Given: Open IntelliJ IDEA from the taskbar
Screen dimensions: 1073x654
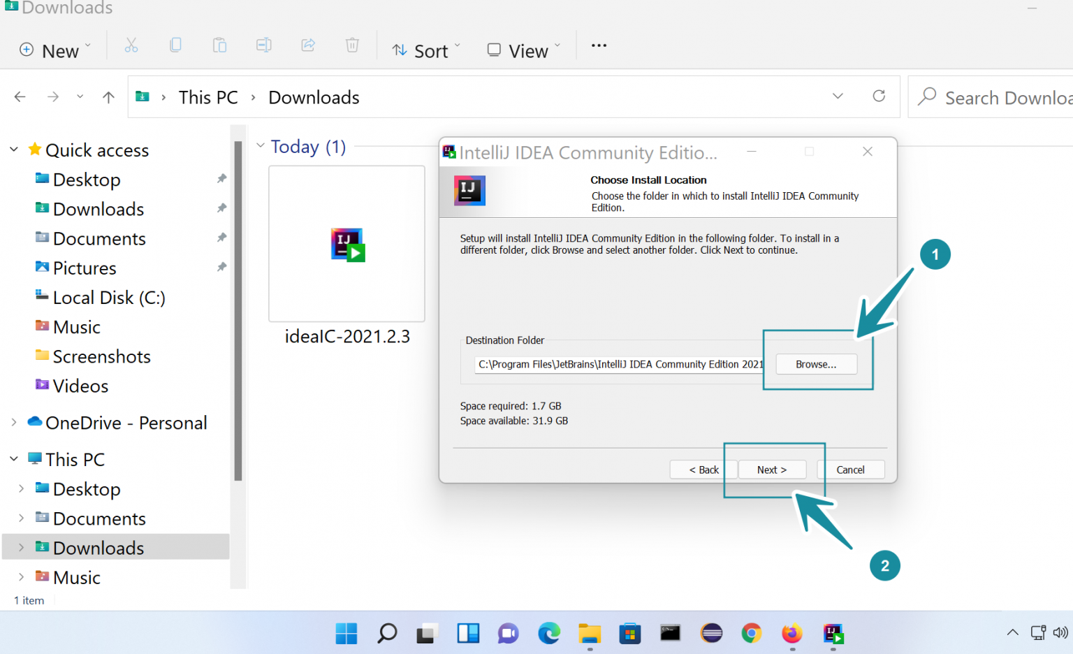Looking at the screenshot, I should tap(832, 634).
